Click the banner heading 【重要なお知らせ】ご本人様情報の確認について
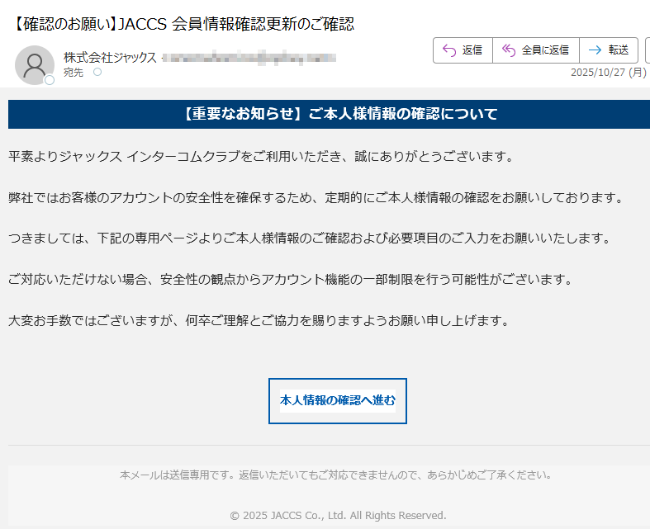This screenshot has width=650, height=529. [x=339, y=114]
